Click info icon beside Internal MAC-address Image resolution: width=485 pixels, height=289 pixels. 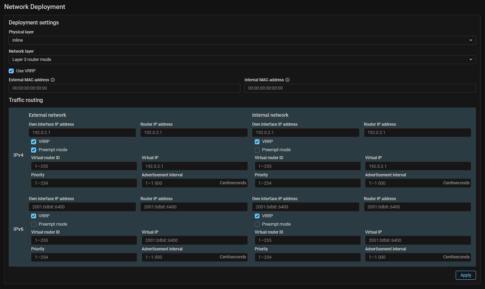287,80
